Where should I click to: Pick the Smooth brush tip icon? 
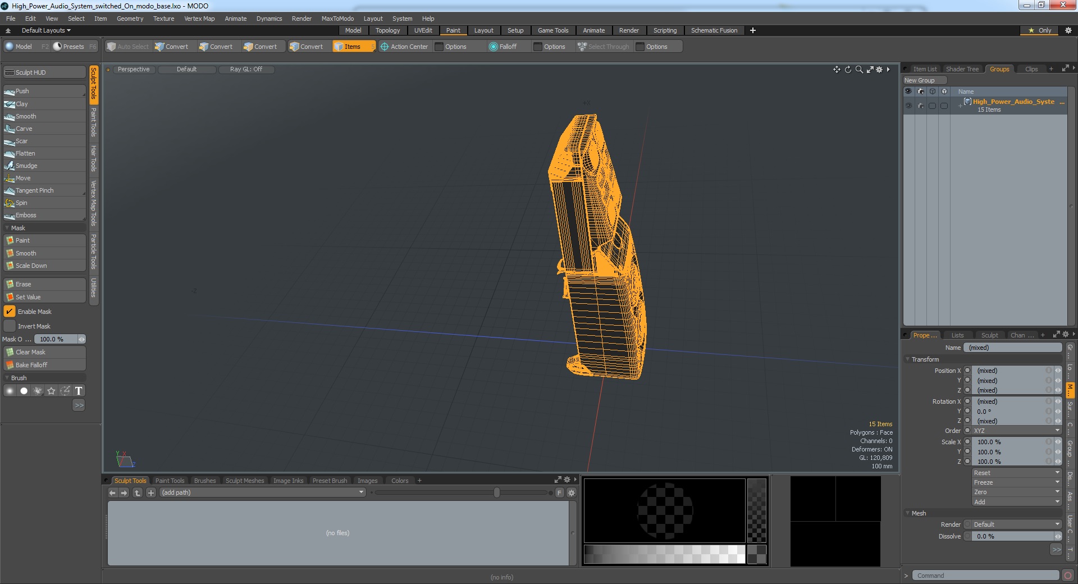(10, 391)
